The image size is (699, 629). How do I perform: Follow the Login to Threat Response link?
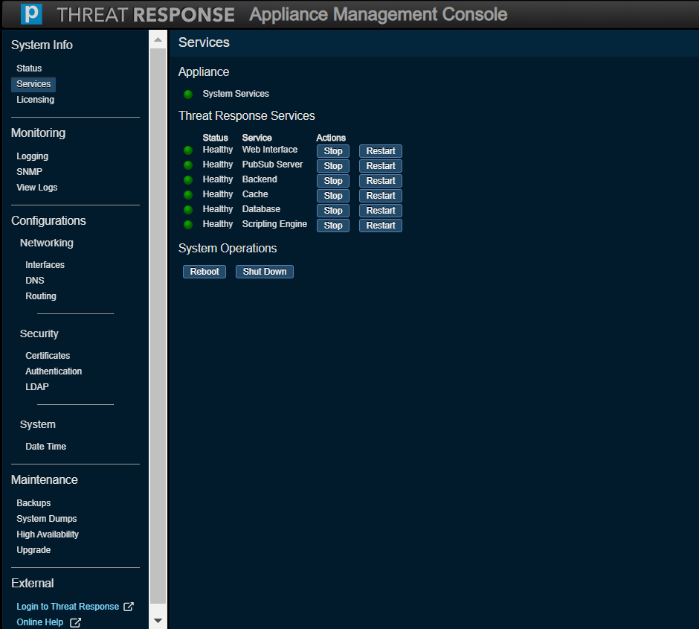pos(68,606)
